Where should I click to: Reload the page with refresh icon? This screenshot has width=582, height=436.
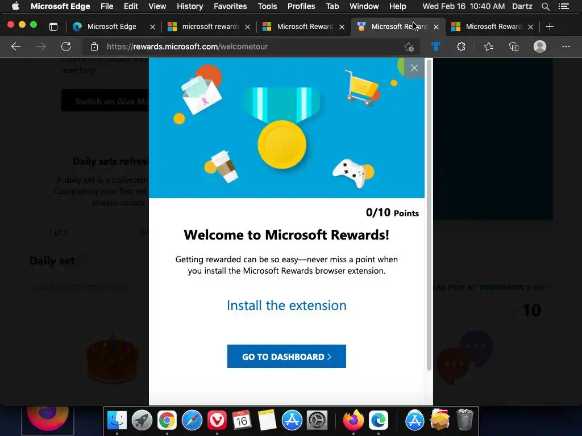click(66, 47)
